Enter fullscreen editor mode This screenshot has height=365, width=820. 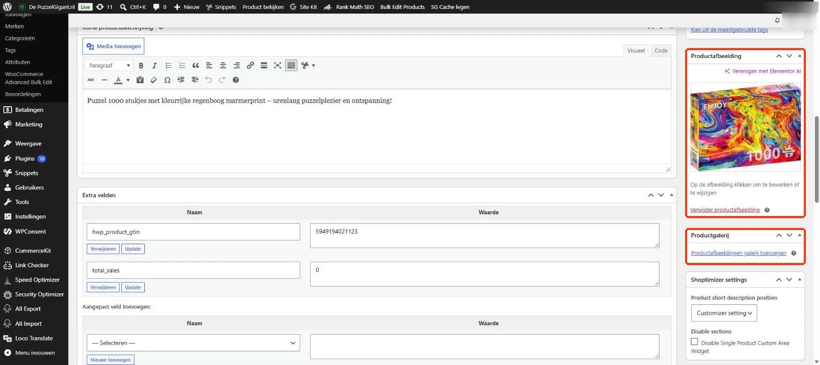tap(278, 65)
